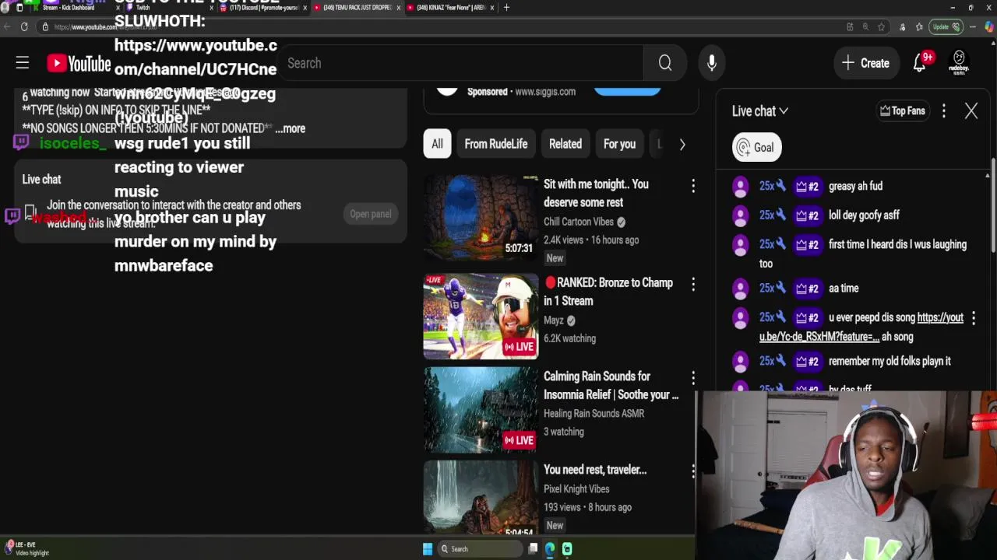Bookmark this page with the star icon
This screenshot has height=560, width=997.
[x=881, y=26]
